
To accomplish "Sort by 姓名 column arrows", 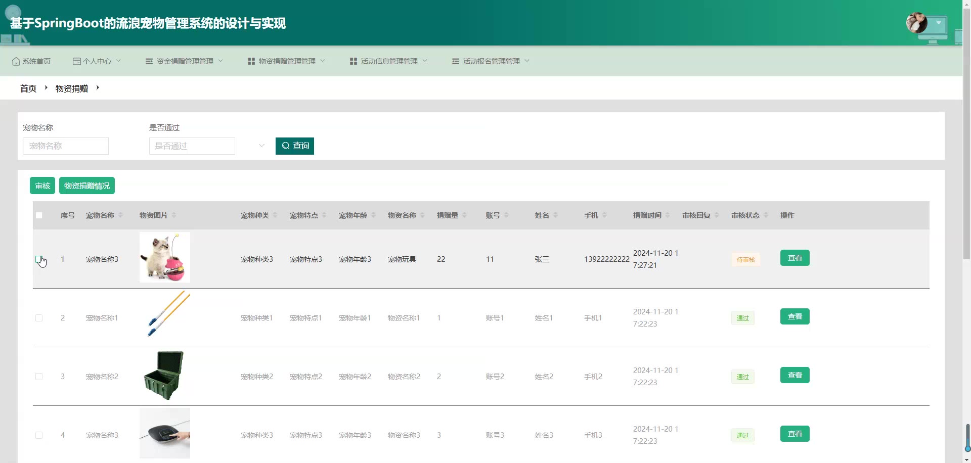I will pos(555,215).
